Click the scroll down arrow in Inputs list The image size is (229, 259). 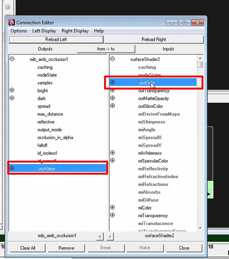200,228
